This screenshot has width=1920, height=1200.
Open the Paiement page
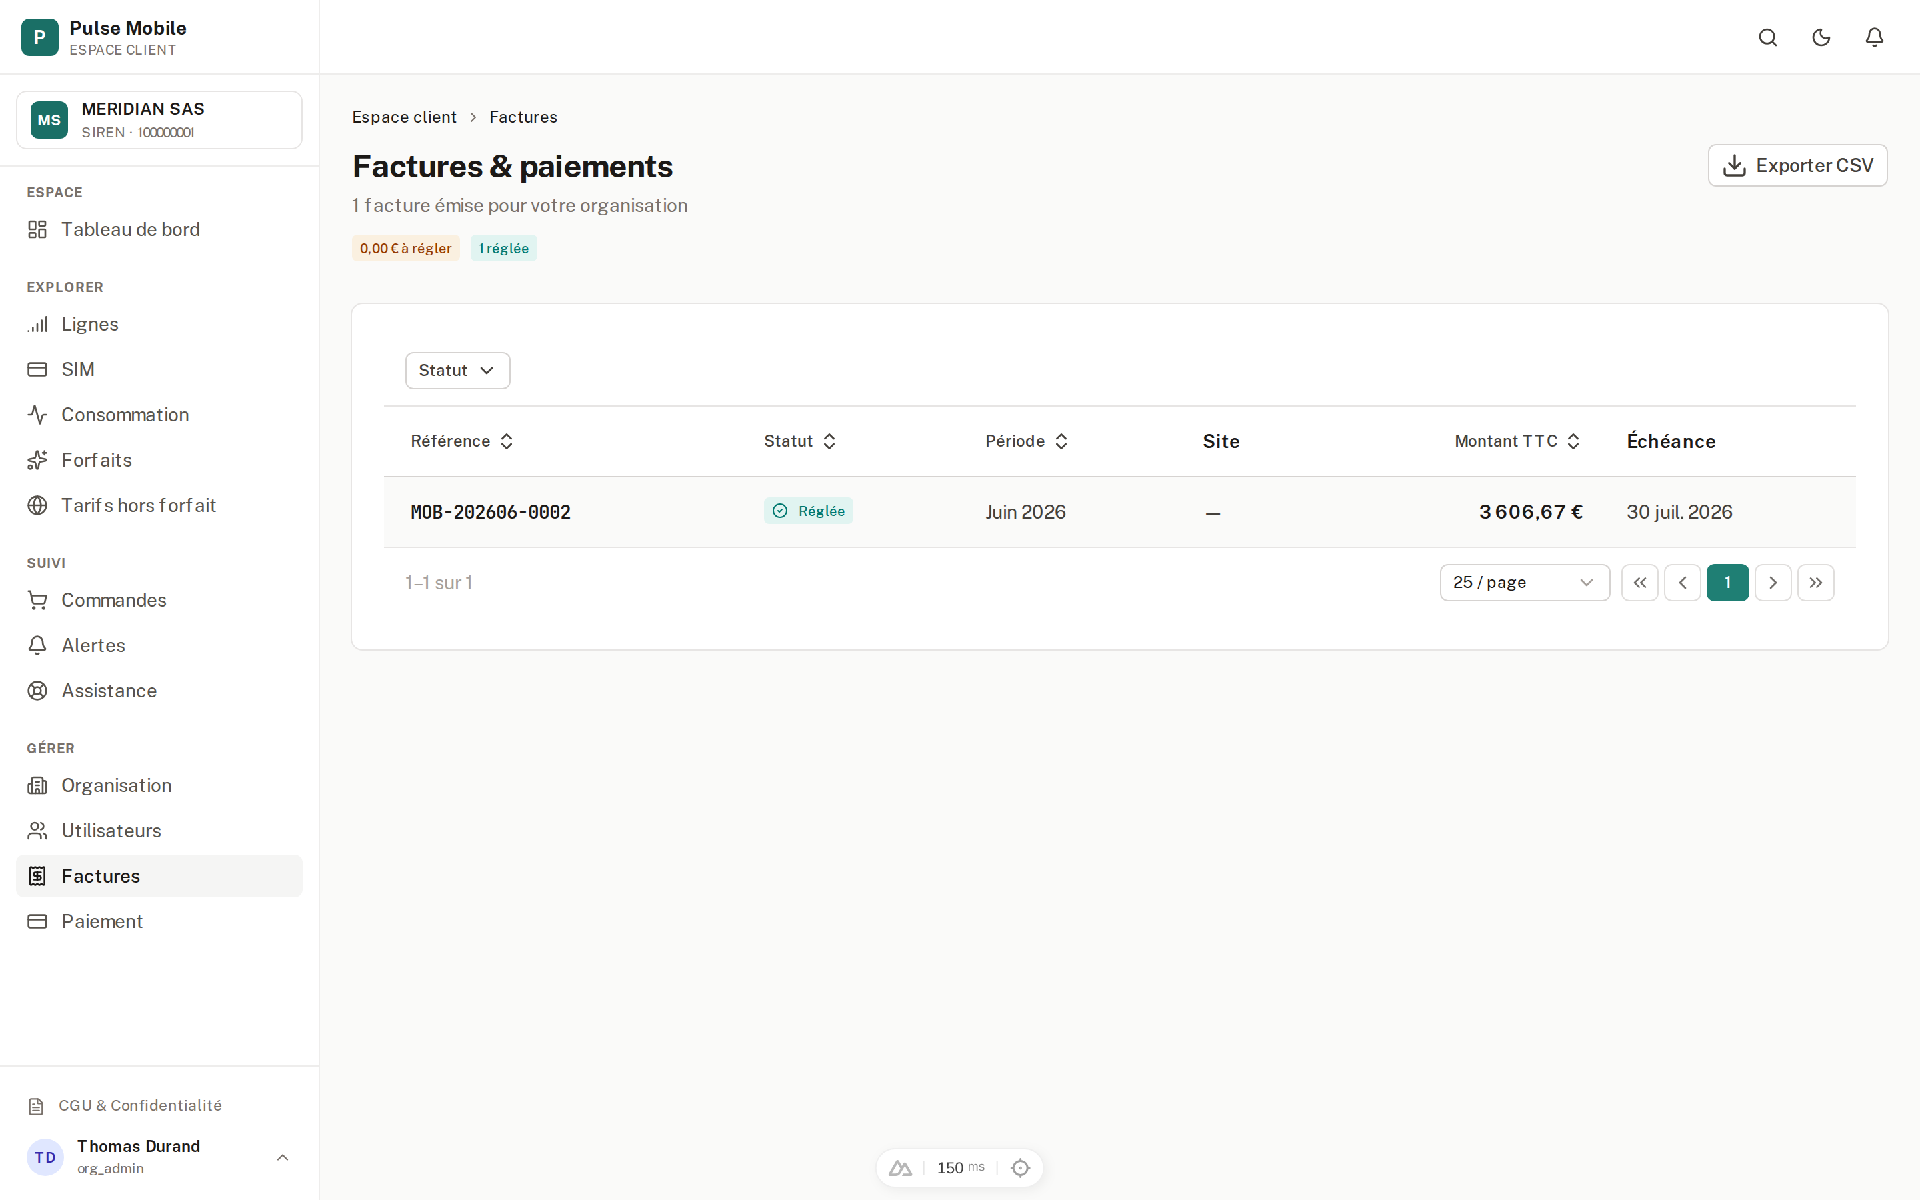click(159, 921)
